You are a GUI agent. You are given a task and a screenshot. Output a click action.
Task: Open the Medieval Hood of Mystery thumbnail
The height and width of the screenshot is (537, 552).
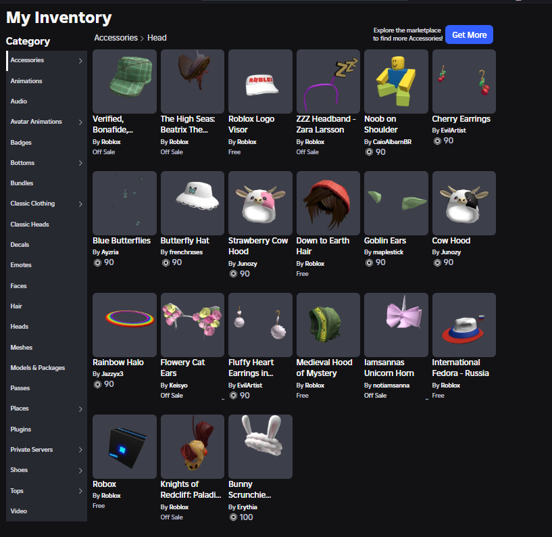328,325
